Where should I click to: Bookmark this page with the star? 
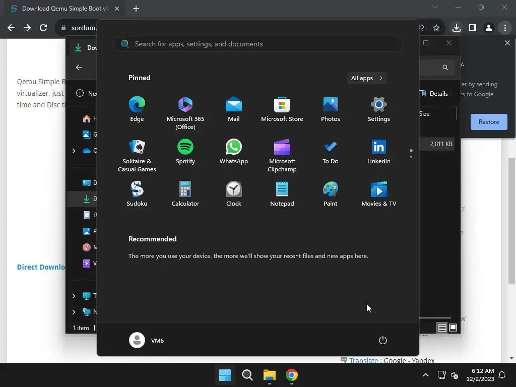click(436, 28)
